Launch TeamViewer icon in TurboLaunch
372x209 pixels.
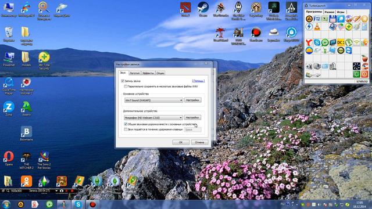pyautogui.click(x=349, y=51)
